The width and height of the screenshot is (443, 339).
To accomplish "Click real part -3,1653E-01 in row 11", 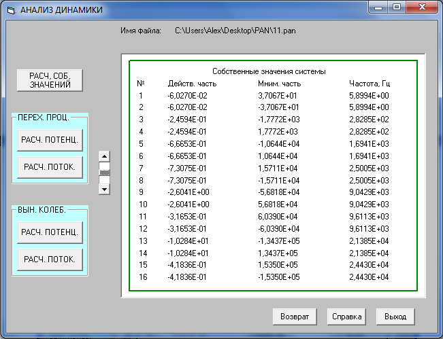I will pos(187,216).
